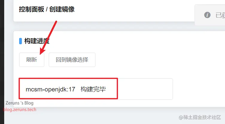Viewport: 225px width, 124px height.
Task: Click the empty right part of the build row
Action: (145, 89)
